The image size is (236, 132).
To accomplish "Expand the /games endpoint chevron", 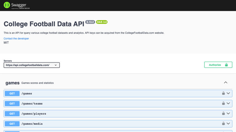I will pyautogui.click(x=228, y=93).
